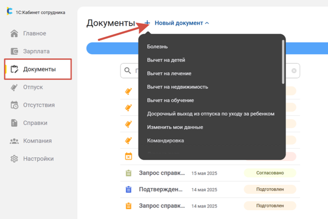Open Настройки from the sidebar
Image resolution: width=328 pixels, height=219 pixels.
[x=39, y=159]
